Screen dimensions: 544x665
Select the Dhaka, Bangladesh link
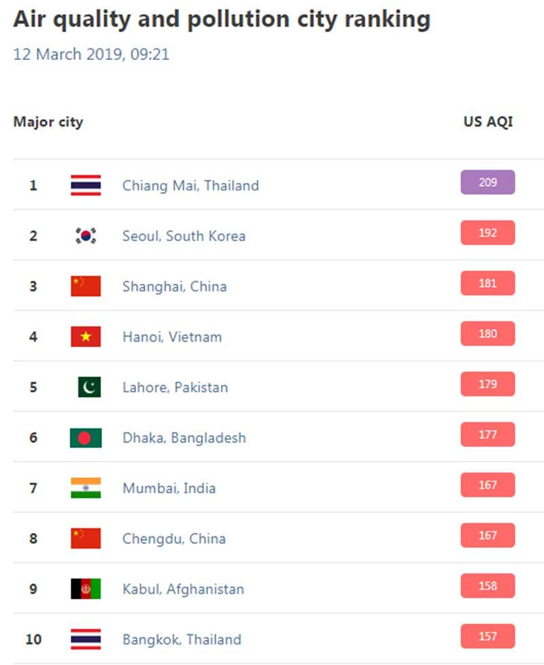[184, 438]
